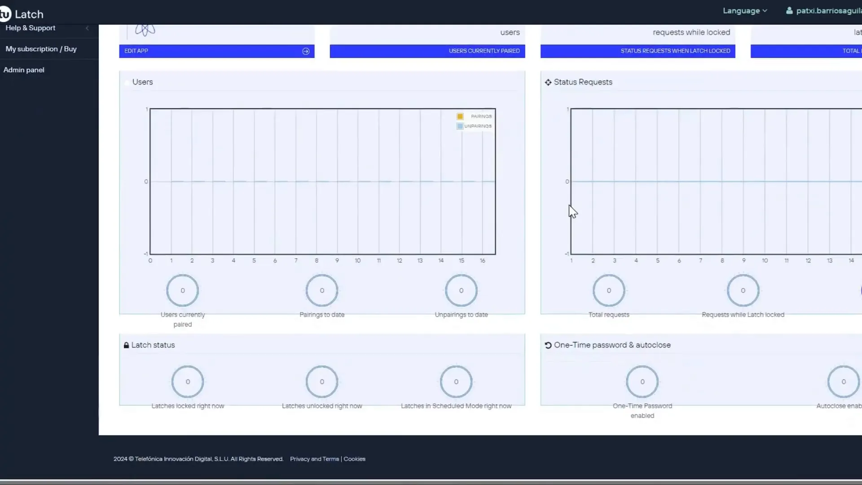Screen dimensions: 862x485
Task: Click the Pairings to date counter circle
Action: (x=322, y=291)
